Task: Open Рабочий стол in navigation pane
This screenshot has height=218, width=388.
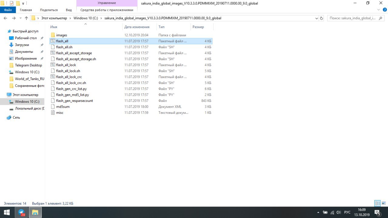Action: click(26, 38)
